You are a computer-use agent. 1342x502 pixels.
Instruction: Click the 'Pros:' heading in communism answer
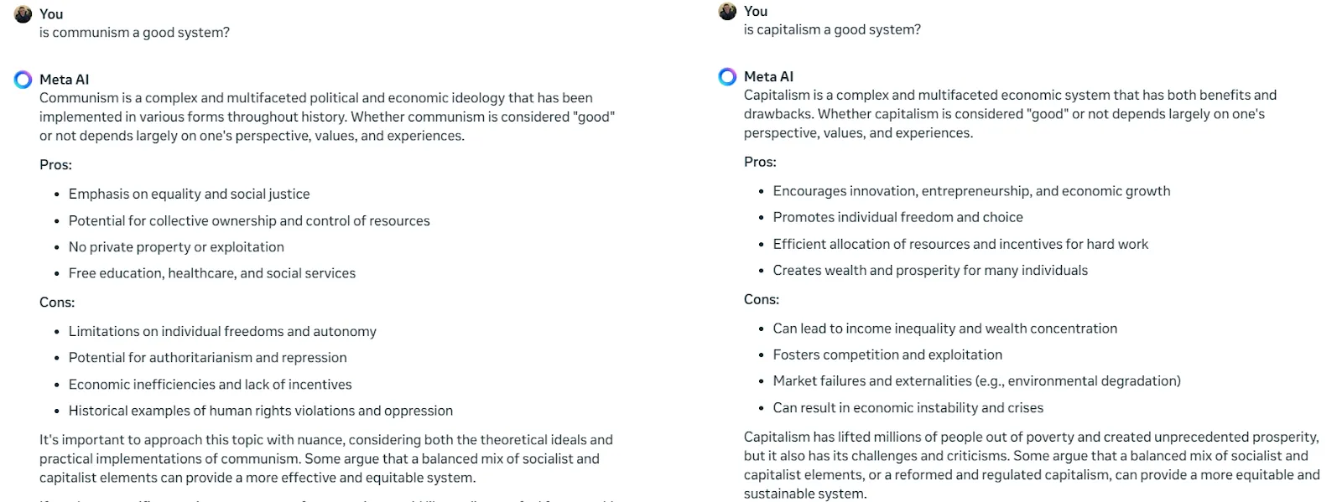tap(55, 165)
